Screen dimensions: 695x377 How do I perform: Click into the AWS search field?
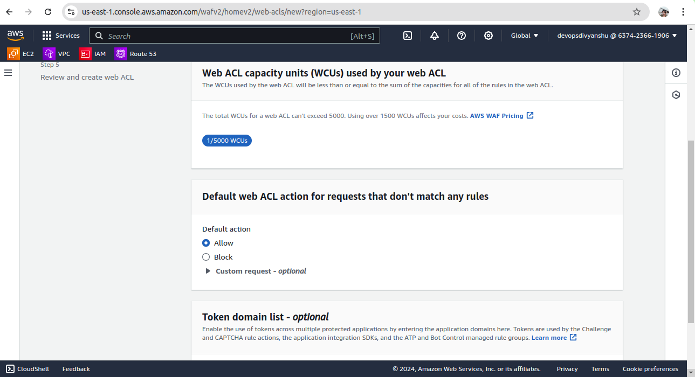coord(226,36)
